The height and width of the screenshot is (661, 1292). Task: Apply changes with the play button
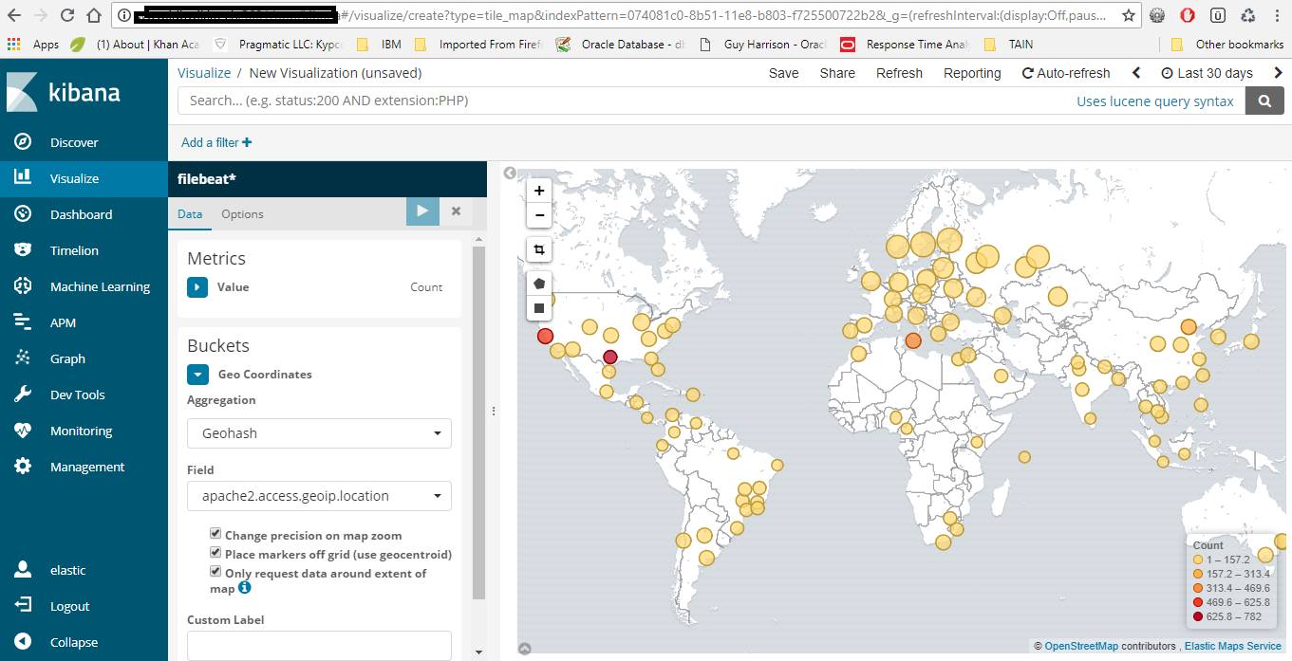[422, 211]
